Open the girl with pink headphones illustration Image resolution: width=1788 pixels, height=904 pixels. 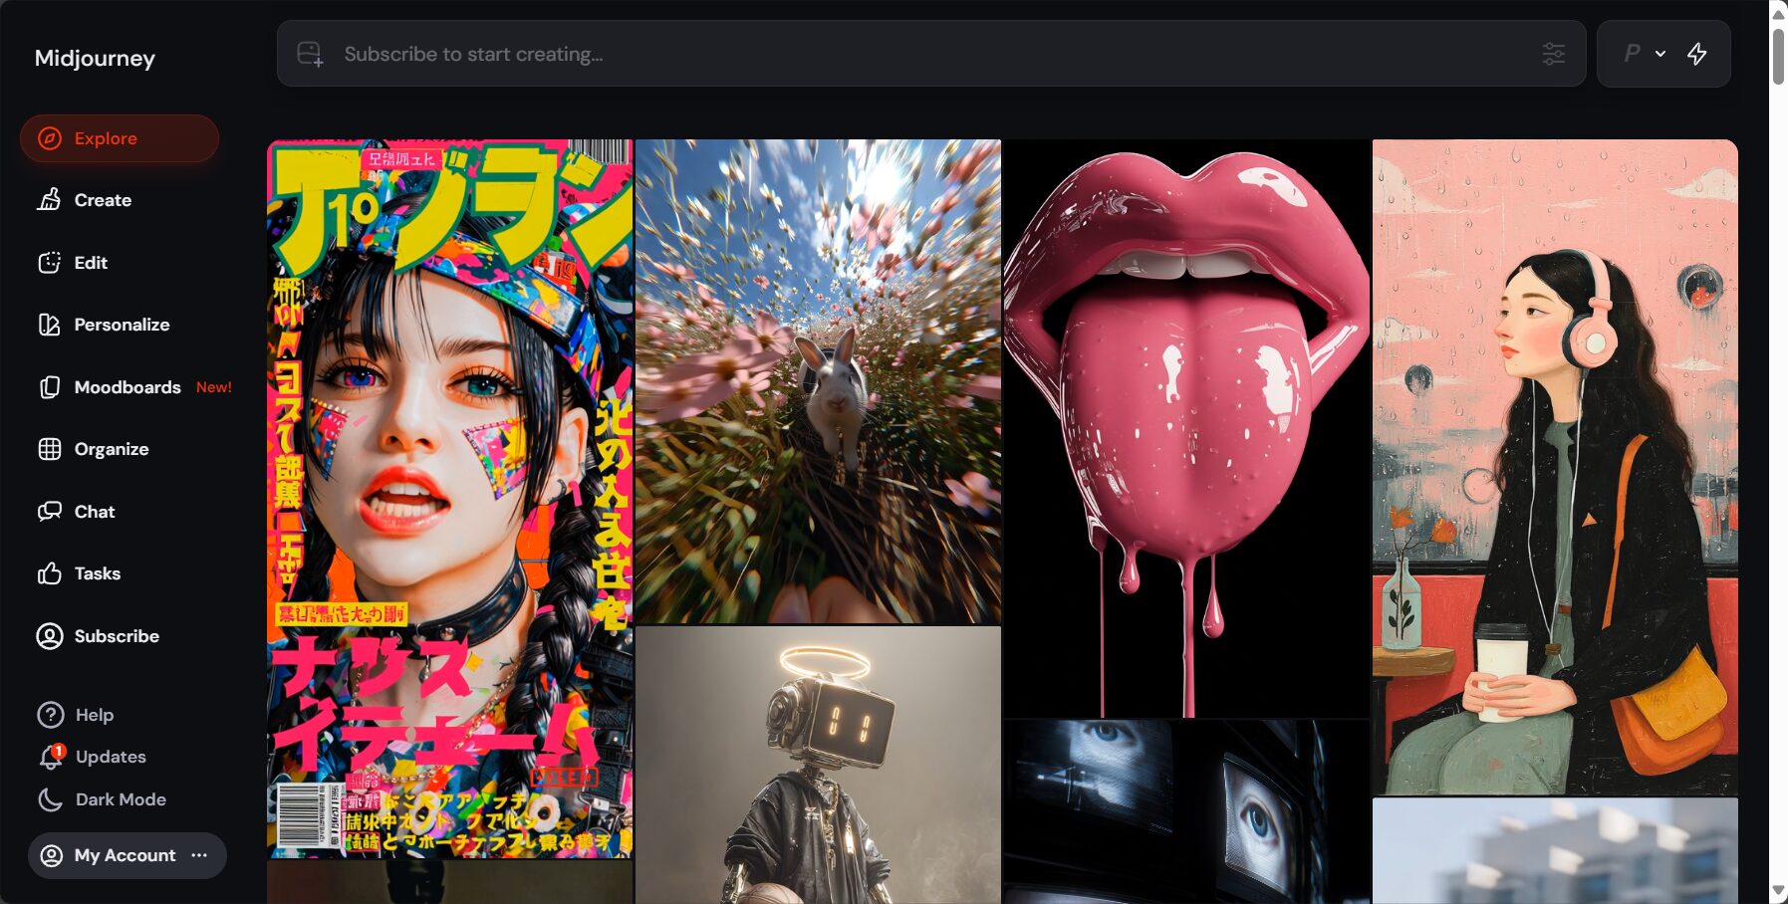(1555, 467)
